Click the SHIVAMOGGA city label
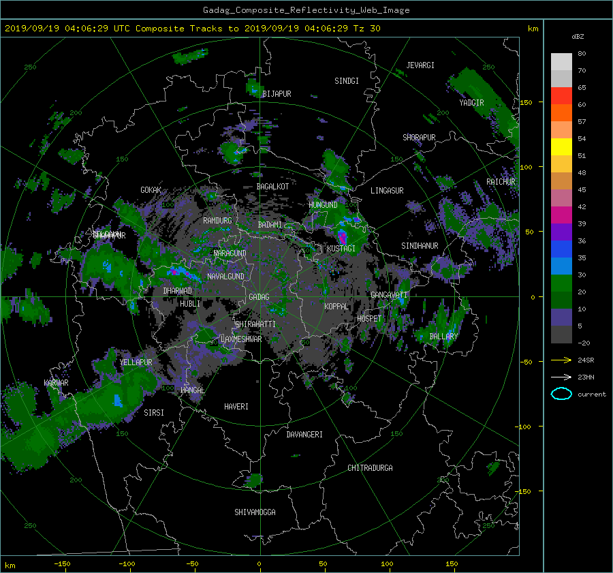Image resolution: width=613 pixels, height=573 pixels. pos(255,512)
